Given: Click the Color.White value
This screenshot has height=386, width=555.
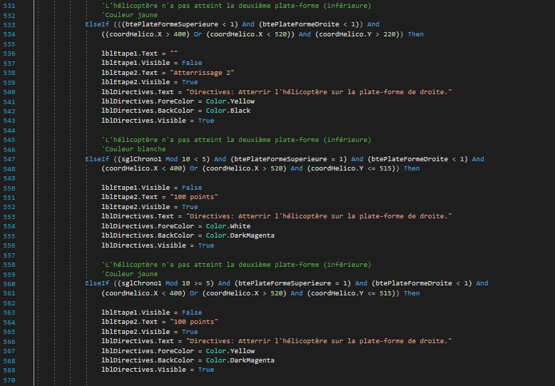Looking at the screenshot, I should tap(228, 226).
